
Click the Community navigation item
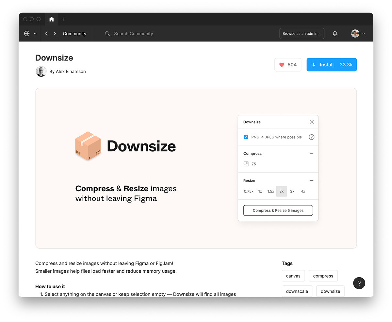coord(74,34)
